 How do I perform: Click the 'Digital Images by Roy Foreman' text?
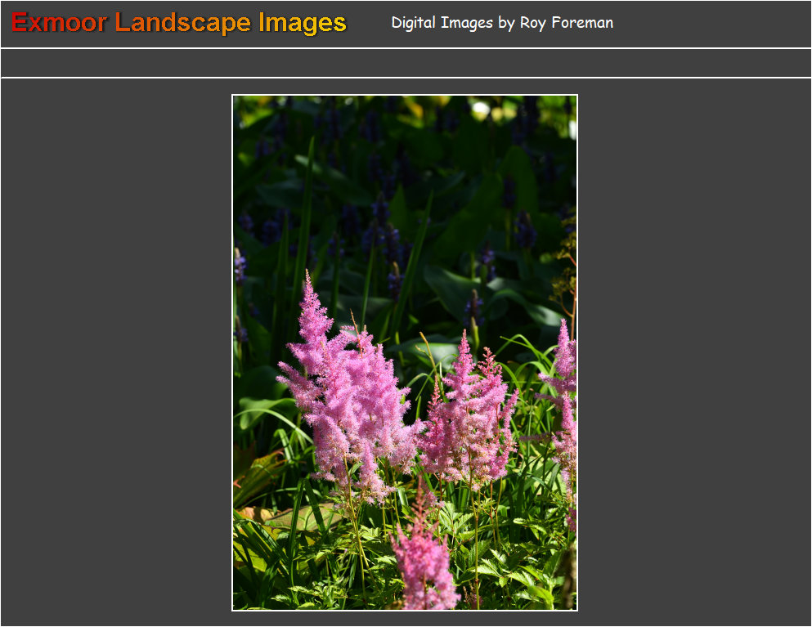(501, 23)
